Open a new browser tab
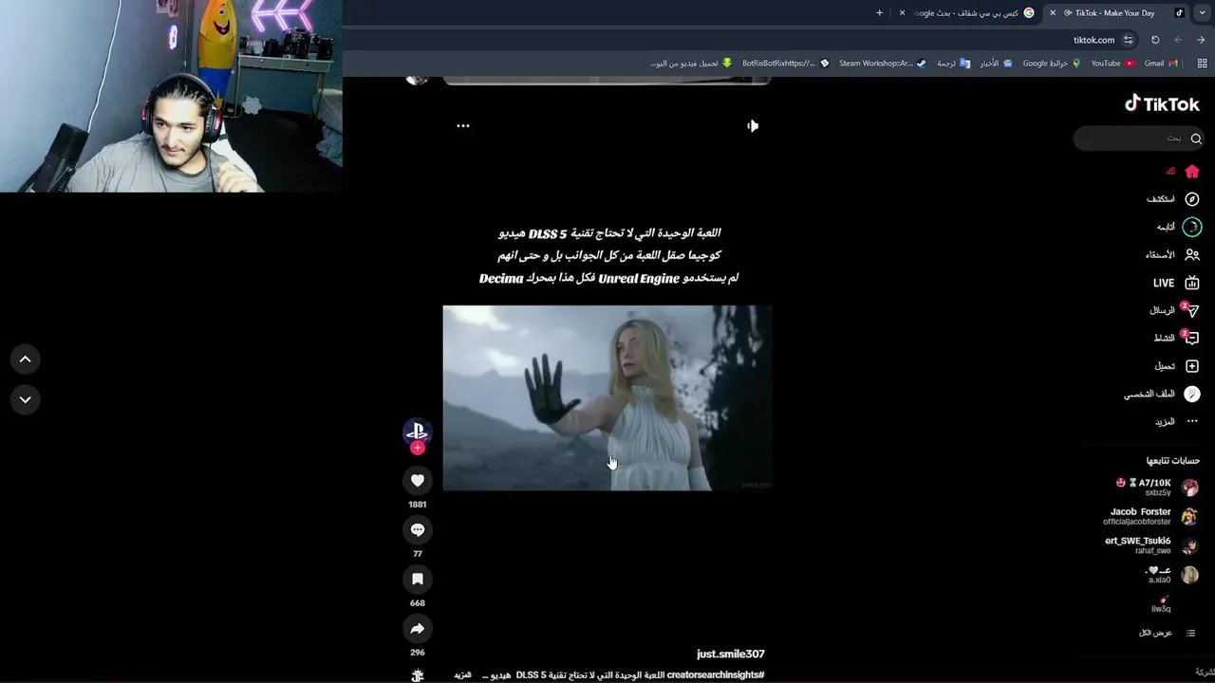This screenshot has height=683, width=1215. [879, 13]
